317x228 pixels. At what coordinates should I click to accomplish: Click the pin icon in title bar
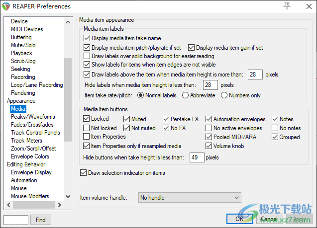[x=286, y=6]
